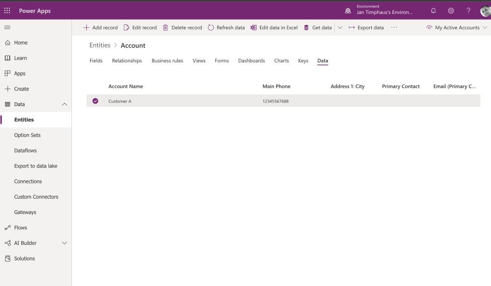
Task: Collapse the Data section chevron
Action: pos(65,104)
